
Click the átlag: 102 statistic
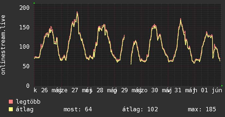coord(140,109)
